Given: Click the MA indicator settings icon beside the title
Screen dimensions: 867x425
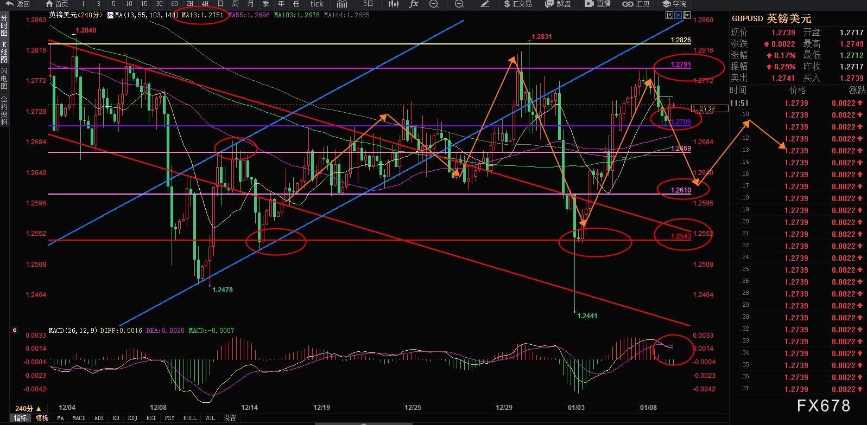Looking at the screenshot, I should [x=111, y=15].
